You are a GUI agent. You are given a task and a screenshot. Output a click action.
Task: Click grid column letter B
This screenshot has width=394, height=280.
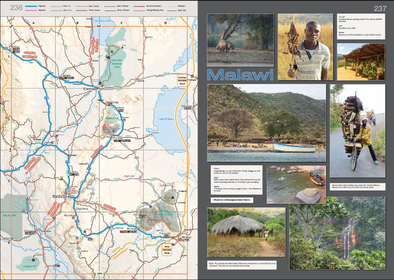(77, 23)
